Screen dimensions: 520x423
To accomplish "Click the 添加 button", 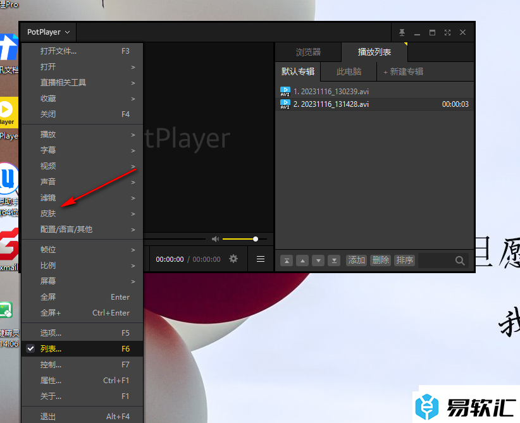I will [x=357, y=261].
